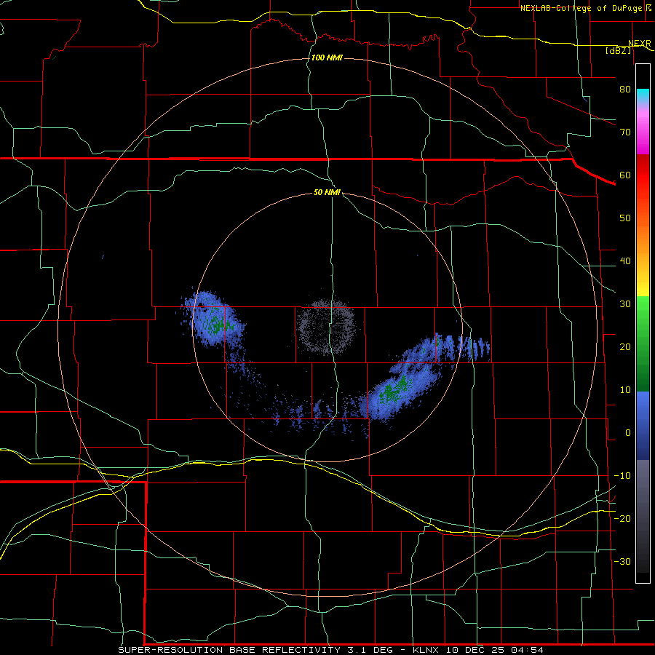Click the KLNX station identifier in caption
The height and width of the screenshot is (655, 655).
pos(427,650)
